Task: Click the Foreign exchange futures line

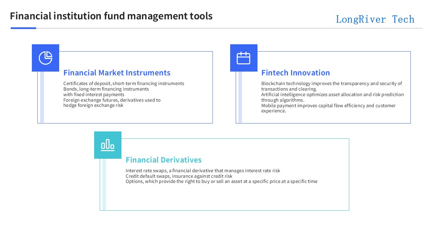Action: (112, 100)
